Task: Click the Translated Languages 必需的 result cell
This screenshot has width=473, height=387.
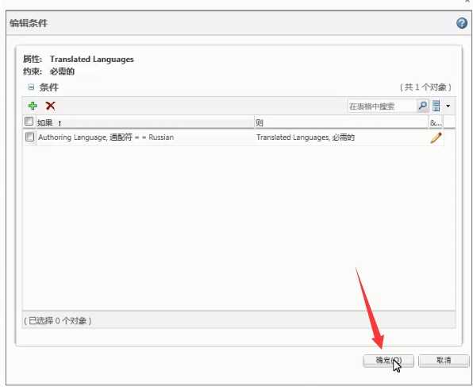Action: click(x=306, y=137)
